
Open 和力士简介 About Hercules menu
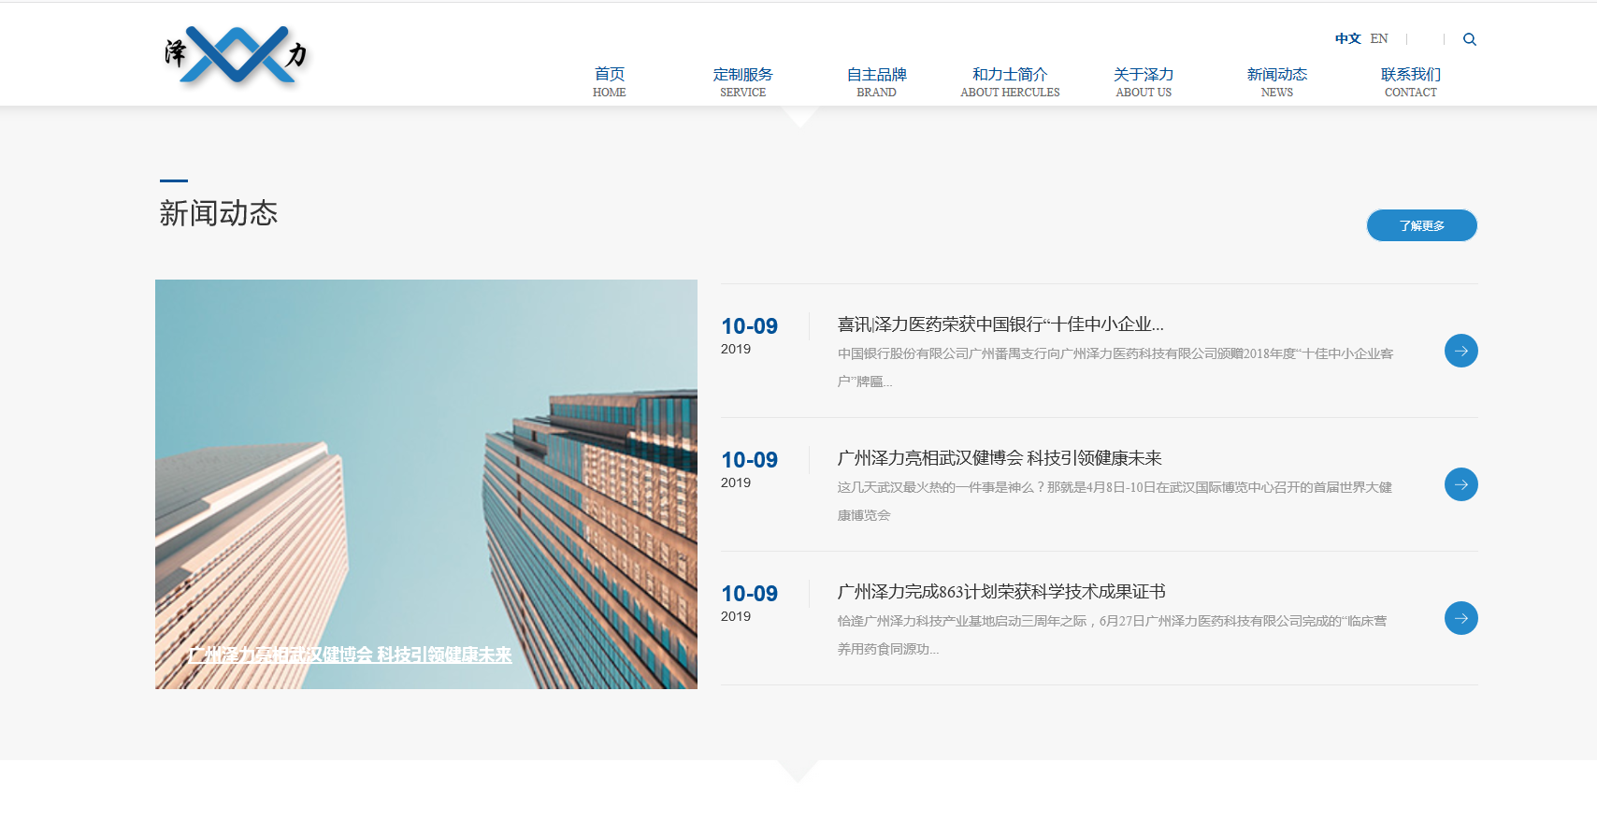pyautogui.click(x=1010, y=81)
